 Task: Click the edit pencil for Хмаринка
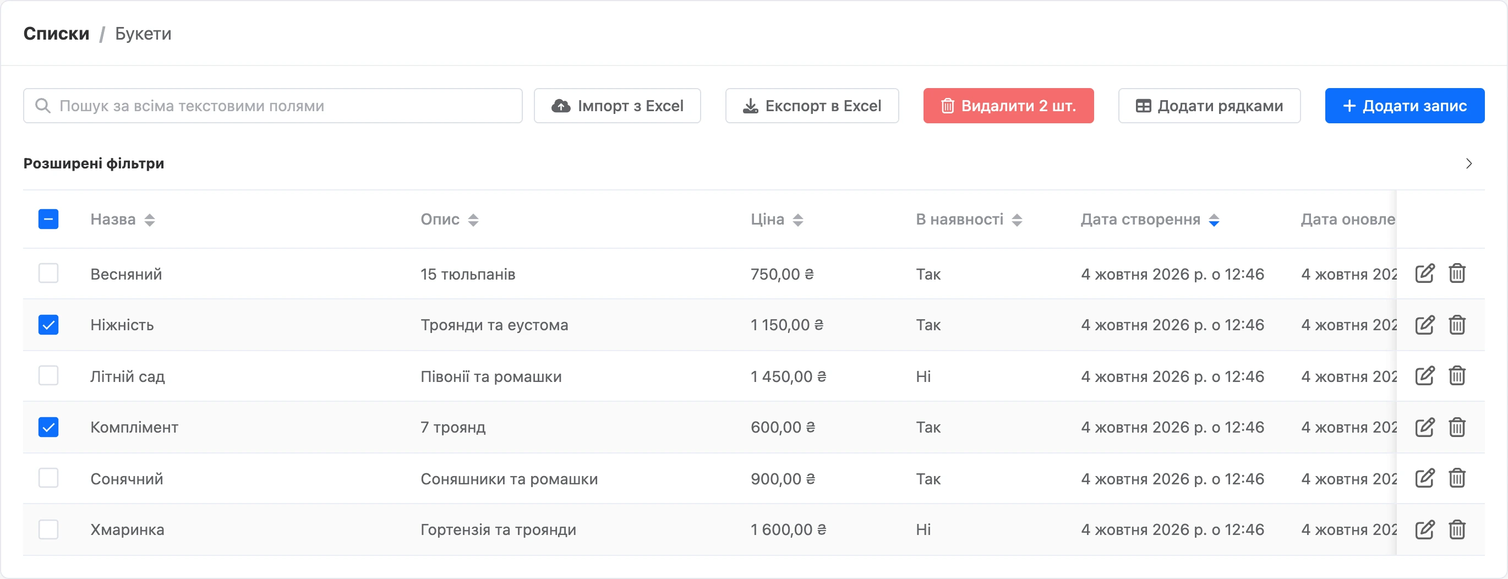click(x=1424, y=529)
